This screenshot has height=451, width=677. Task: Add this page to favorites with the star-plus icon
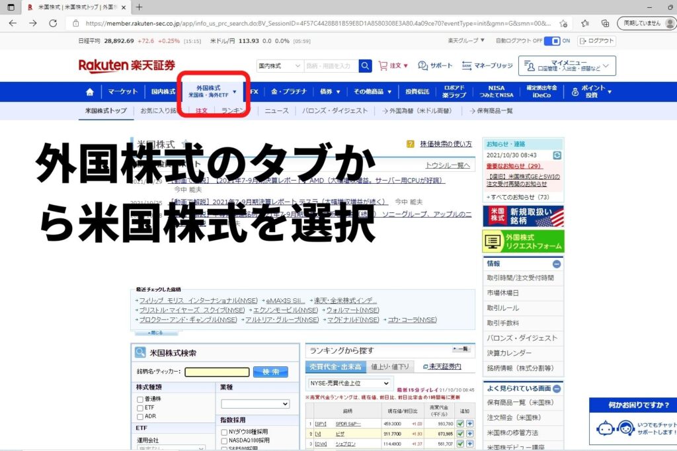pos(563,23)
